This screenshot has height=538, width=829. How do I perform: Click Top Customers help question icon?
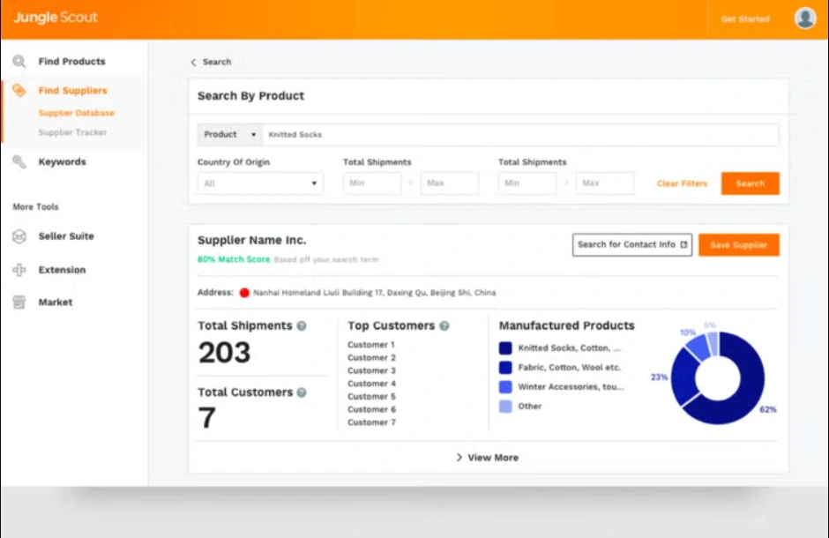pyautogui.click(x=444, y=326)
